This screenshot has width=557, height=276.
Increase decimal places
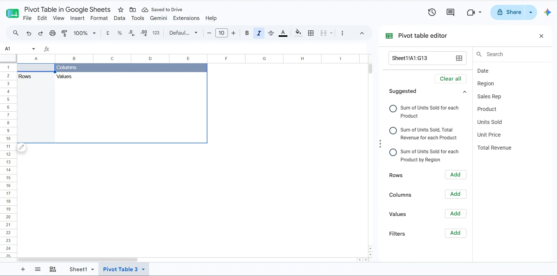(x=144, y=33)
